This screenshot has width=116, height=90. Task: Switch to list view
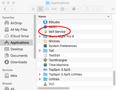pyautogui.click(x=40, y=9)
